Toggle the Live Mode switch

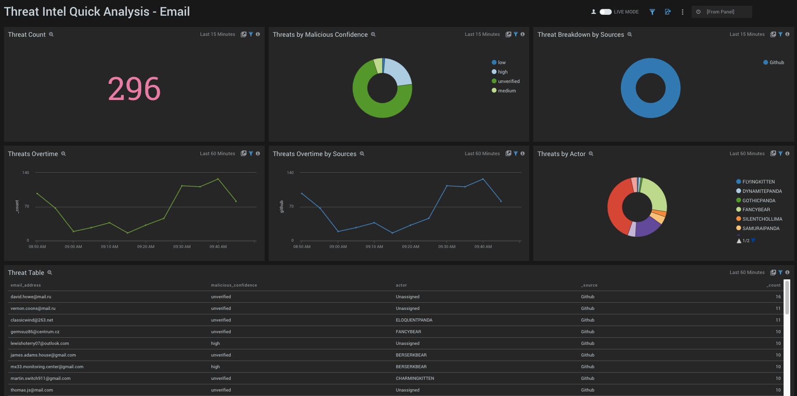(x=605, y=12)
